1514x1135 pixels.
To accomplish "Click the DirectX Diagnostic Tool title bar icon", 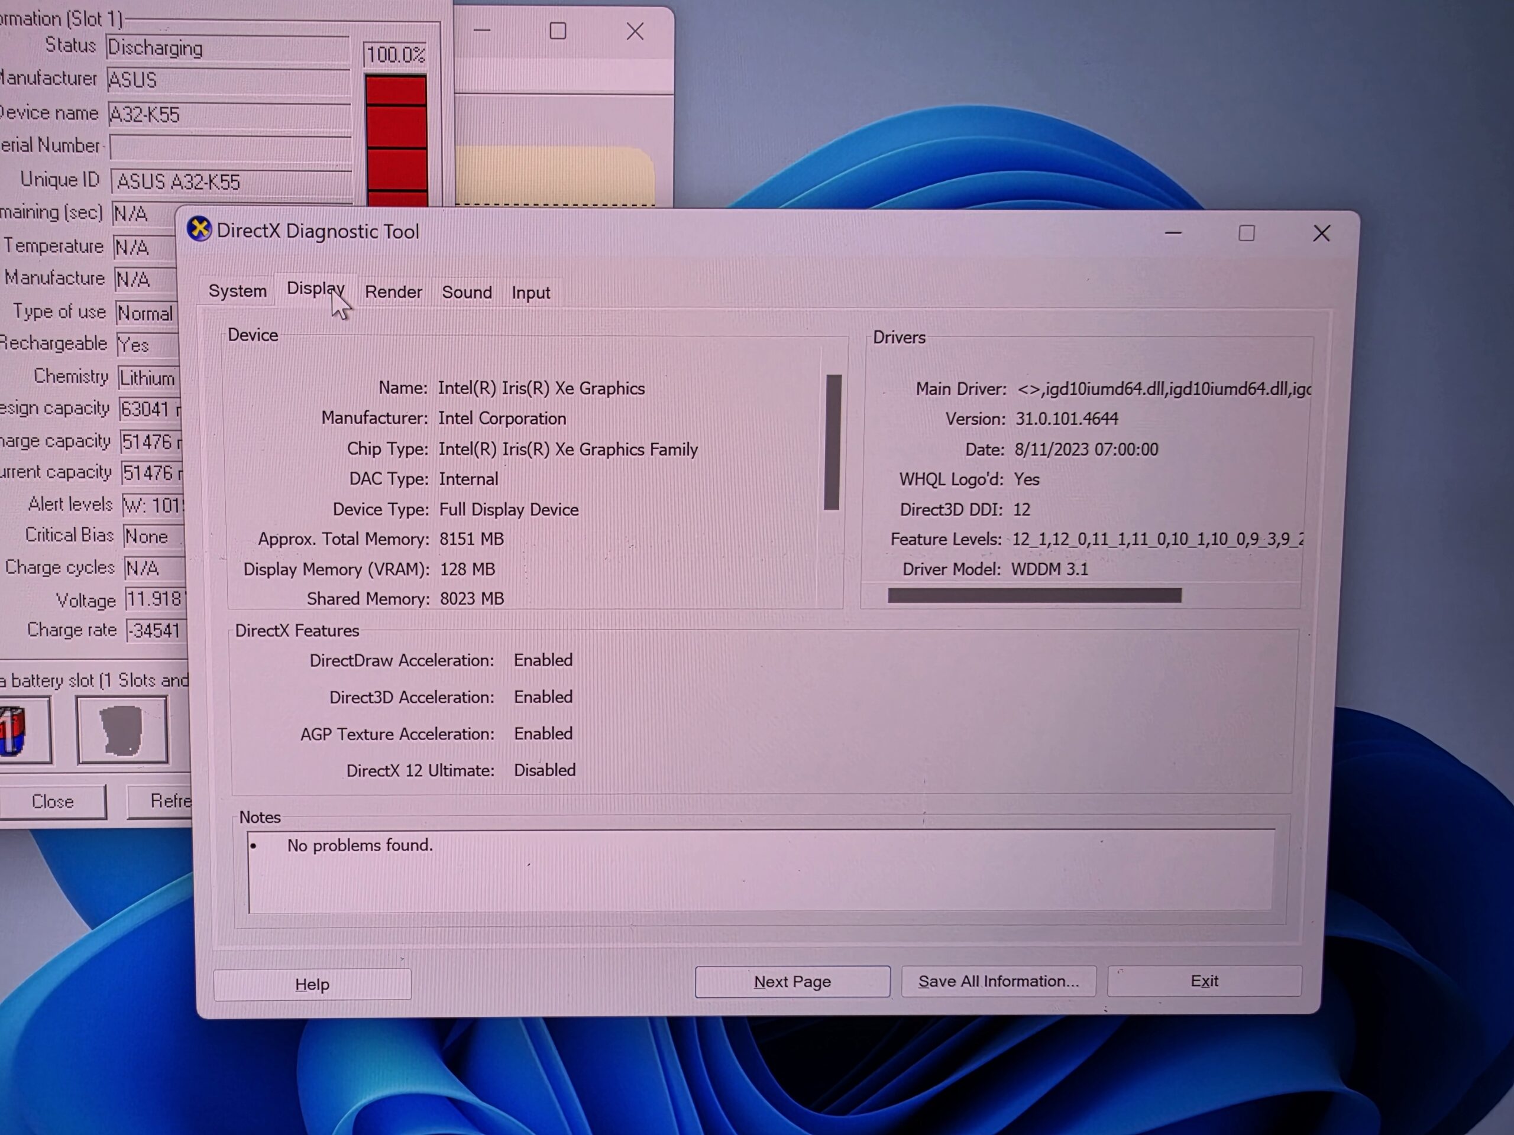I will tap(199, 229).
